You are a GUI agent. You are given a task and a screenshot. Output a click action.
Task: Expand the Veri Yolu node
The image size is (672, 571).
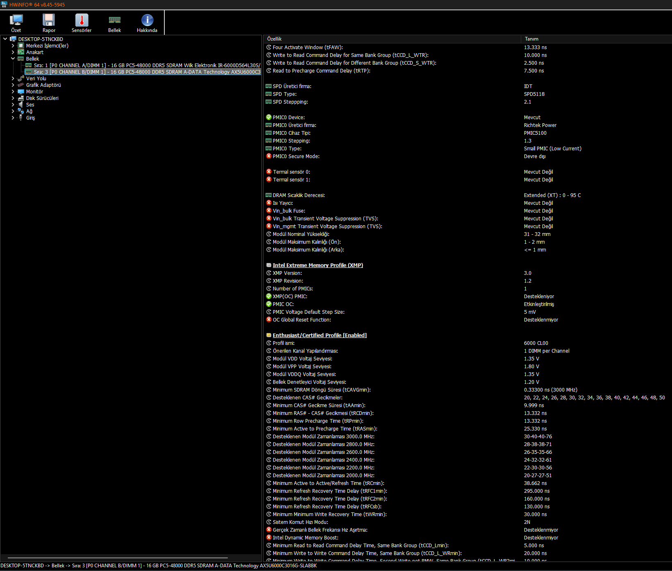[x=13, y=78]
